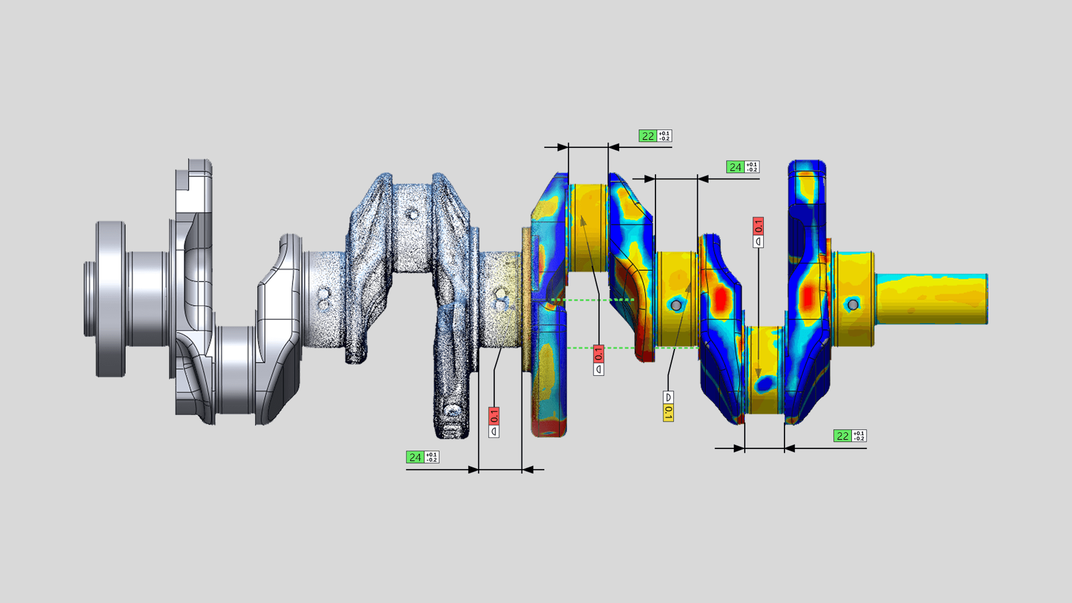Select the red 0.1 tag above the rightmost crank web
The width and height of the screenshot is (1072, 603).
(758, 226)
